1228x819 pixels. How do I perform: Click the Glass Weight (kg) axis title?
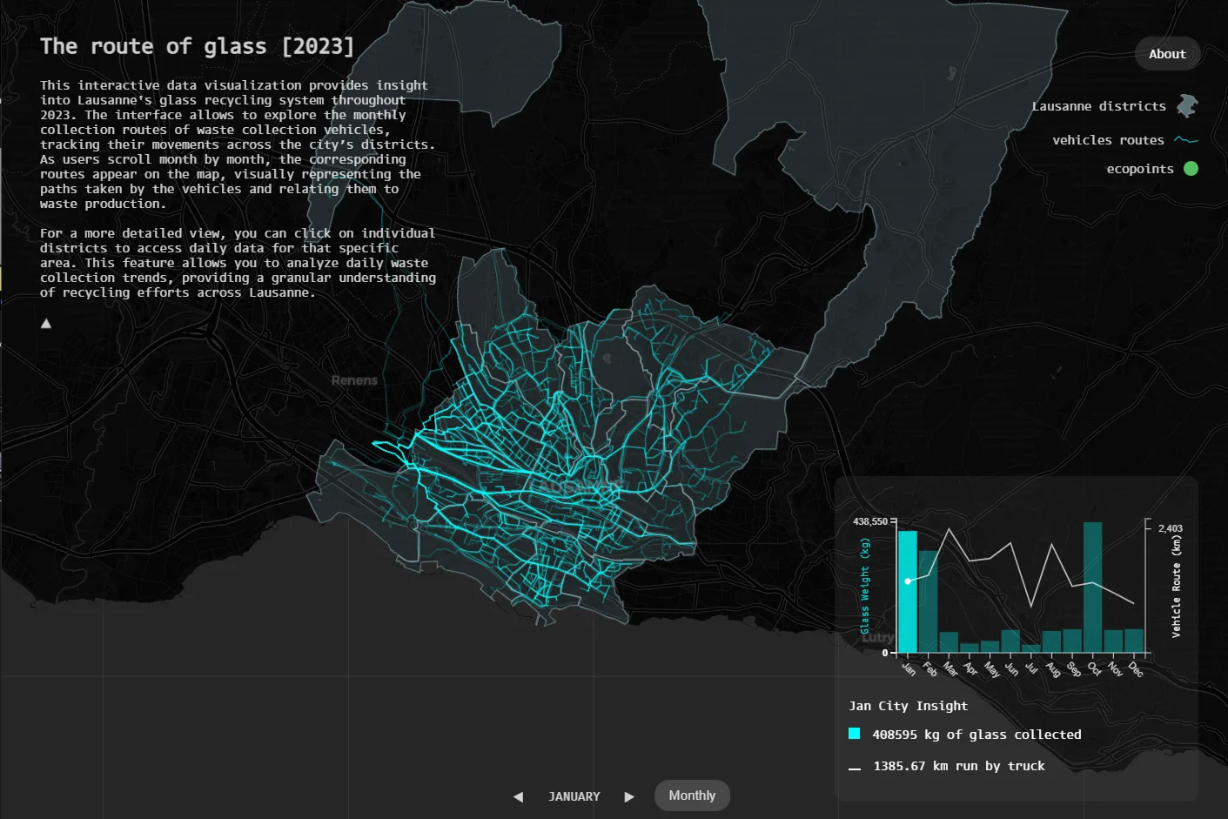pyautogui.click(x=865, y=586)
